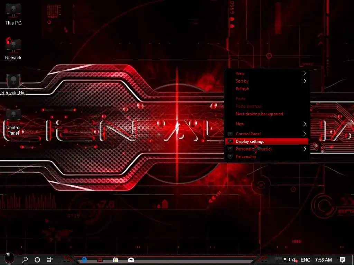The width and height of the screenshot is (354, 265).
Task: Expand the arrow beside Personalize (classic)
Action: (x=305, y=149)
